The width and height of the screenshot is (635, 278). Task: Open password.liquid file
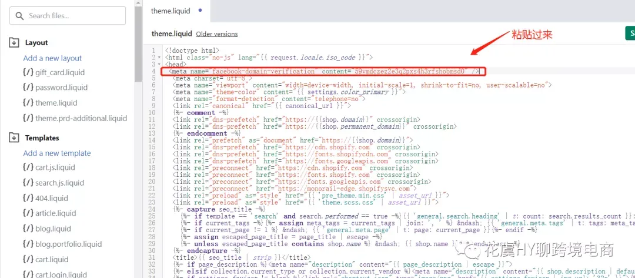[61, 88]
